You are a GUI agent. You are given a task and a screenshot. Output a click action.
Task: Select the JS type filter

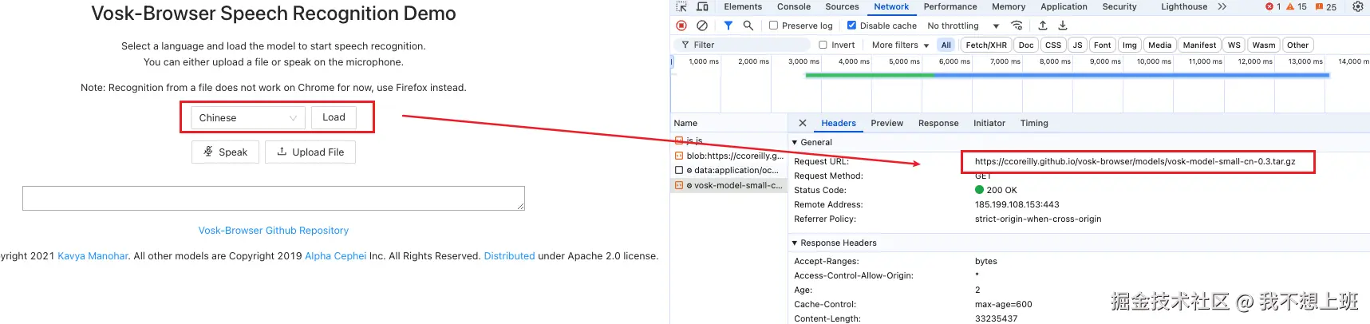tap(1078, 45)
